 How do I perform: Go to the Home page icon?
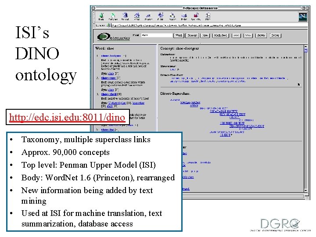pos(137,16)
